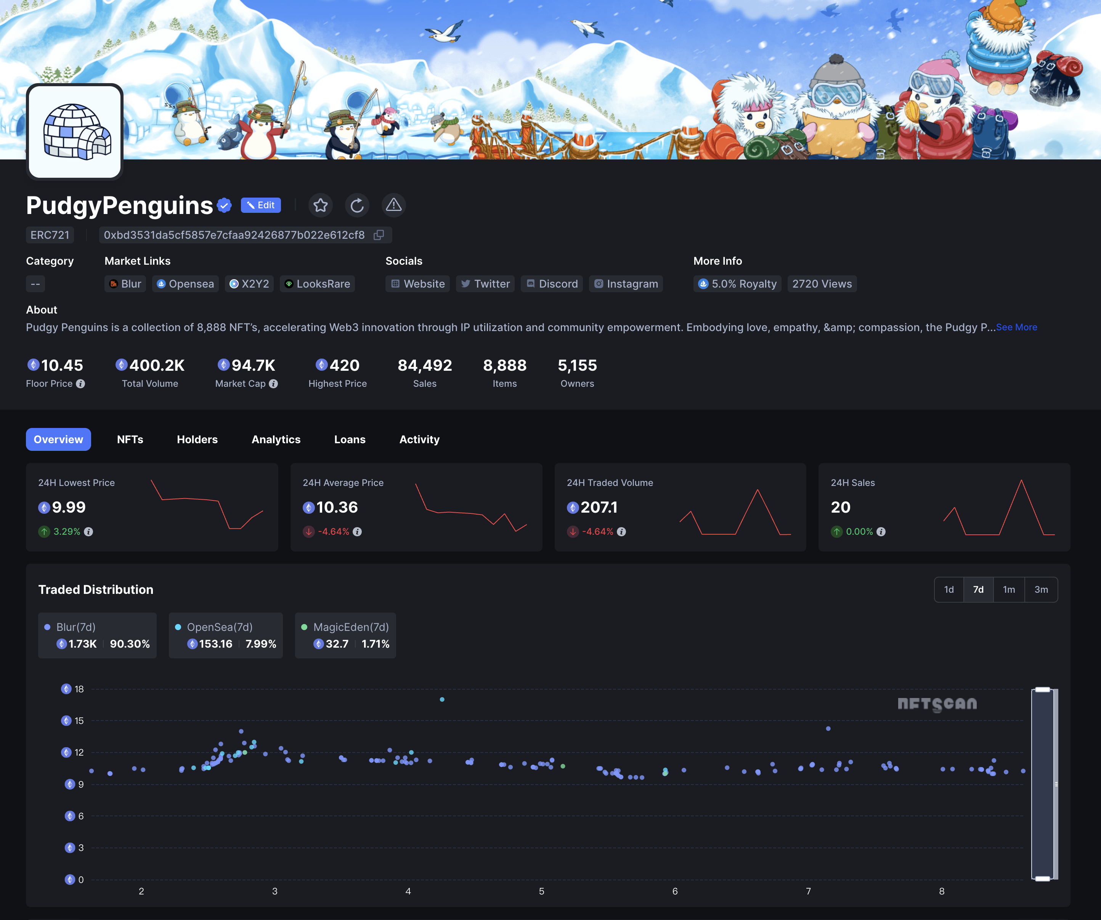The image size is (1101, 920).
Task: Open the Loans tab
Action: [x=350, y=439]
